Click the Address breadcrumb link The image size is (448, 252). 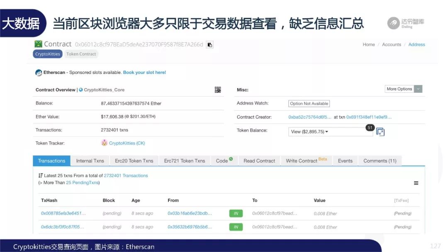pos(416,44)
